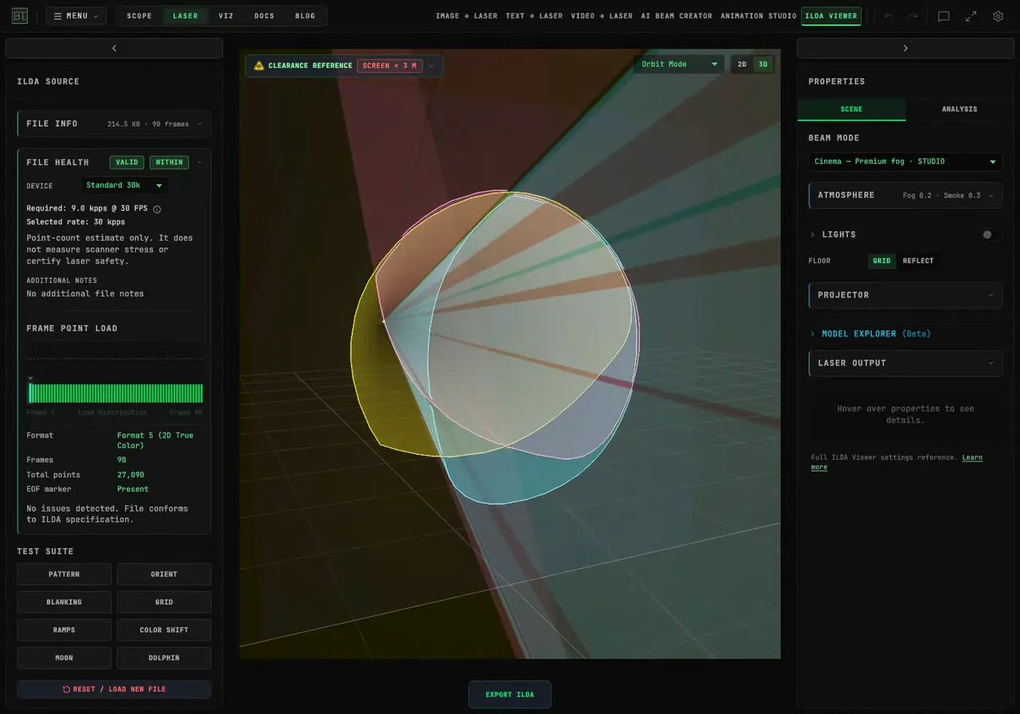Viewport: 1020px width, 714px height.
Task: Open AI BEAM CREATOR
Action: pyautogui.click(x=677, y=16)
